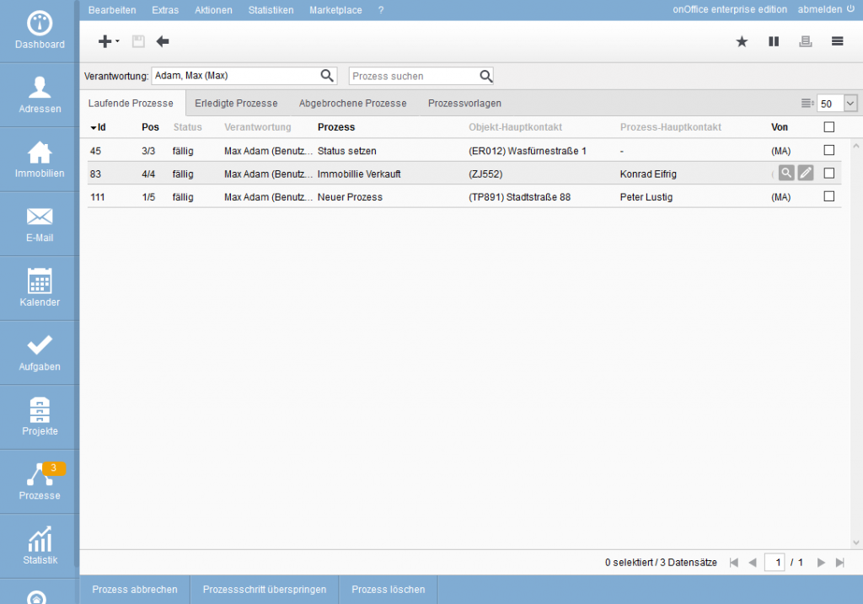Sort by the Von column header
This screenshot has height=604, width=863.
tap(780, 127)
